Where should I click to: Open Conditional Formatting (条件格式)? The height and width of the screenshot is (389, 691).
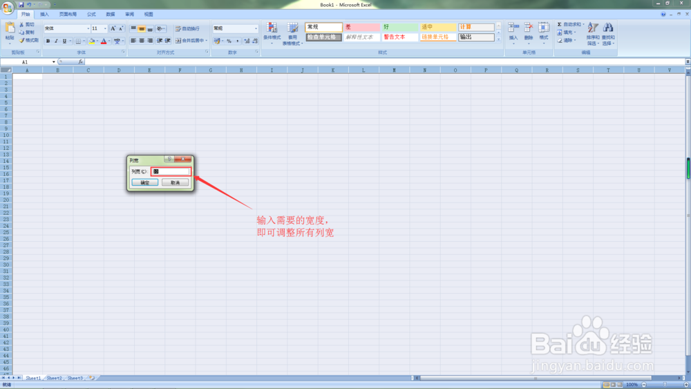pos(272,33)
